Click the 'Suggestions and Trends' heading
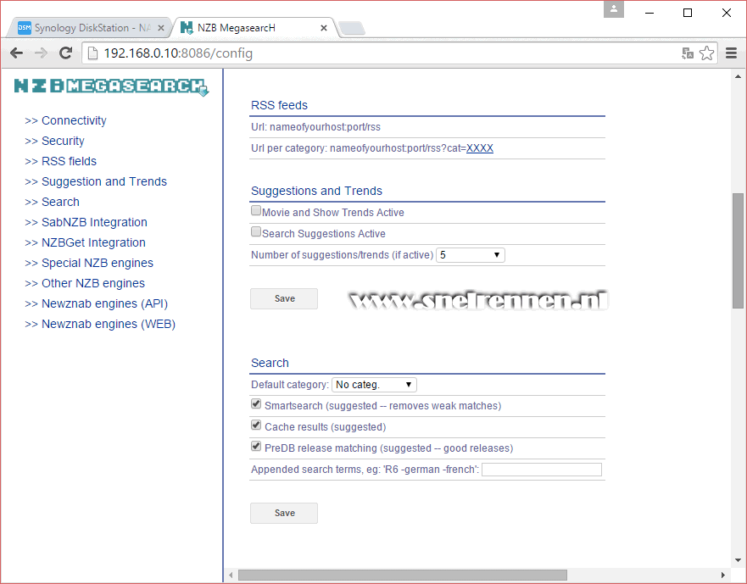 point(316,191)
